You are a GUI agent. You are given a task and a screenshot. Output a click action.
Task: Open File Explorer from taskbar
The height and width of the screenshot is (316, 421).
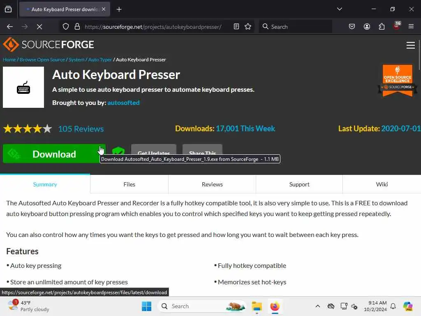point(257,306)
